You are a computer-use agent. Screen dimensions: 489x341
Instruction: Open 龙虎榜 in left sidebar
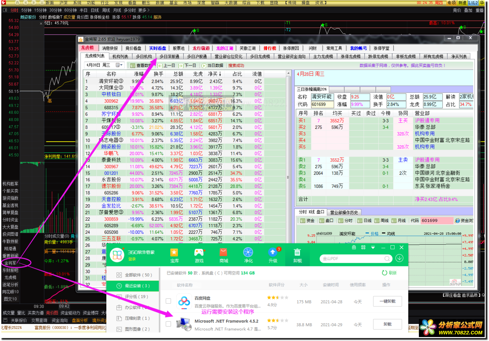10,278
